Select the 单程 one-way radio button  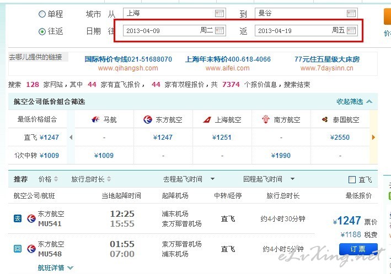42,14
